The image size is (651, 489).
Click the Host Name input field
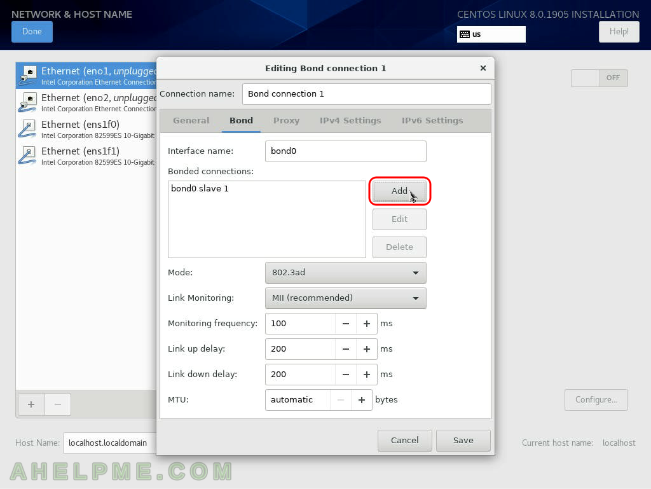tap(110, 443)
